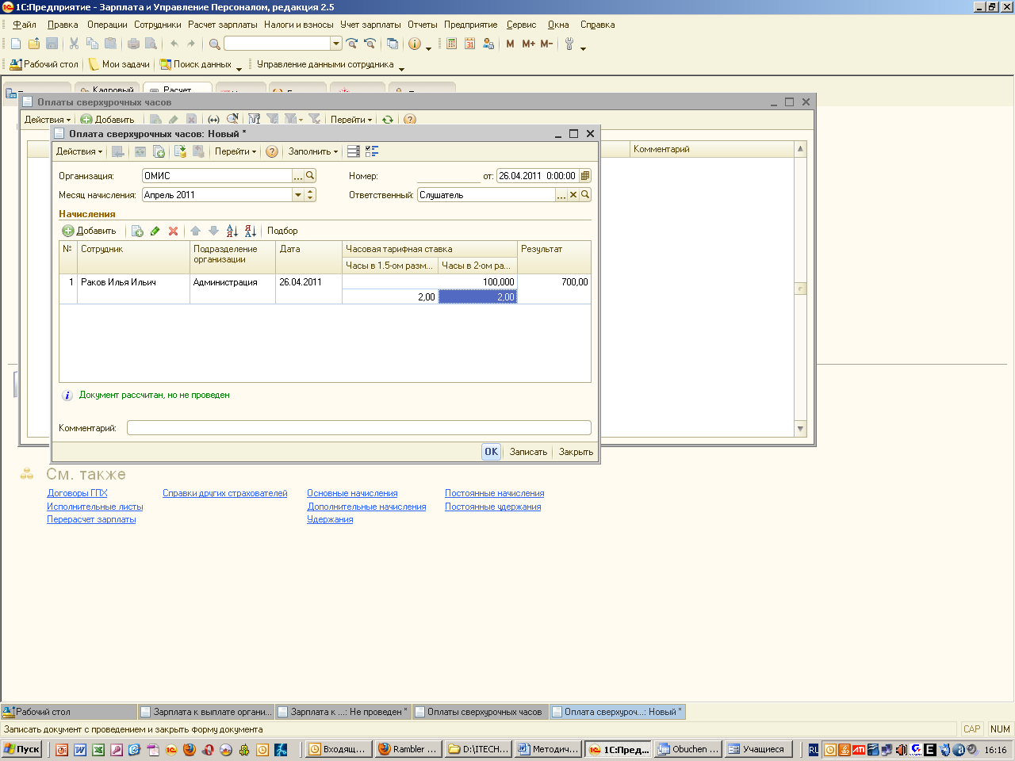
Task: Click ellipsis button for Организация field
Action: click(299, 176)
